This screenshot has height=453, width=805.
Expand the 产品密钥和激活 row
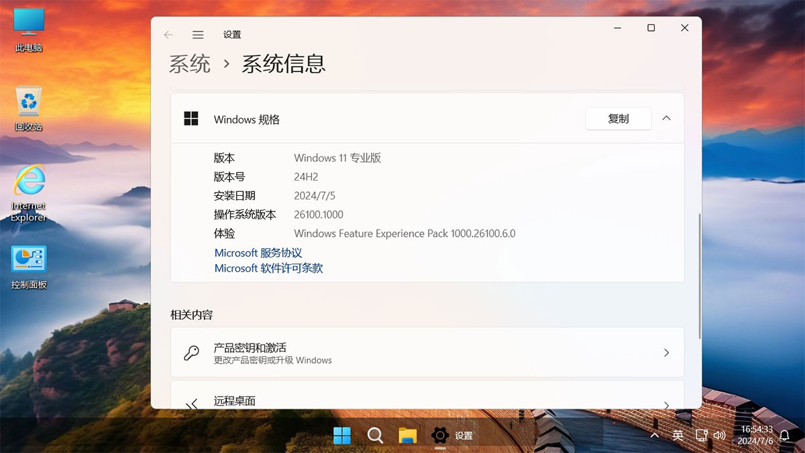(x=666, y=352)
